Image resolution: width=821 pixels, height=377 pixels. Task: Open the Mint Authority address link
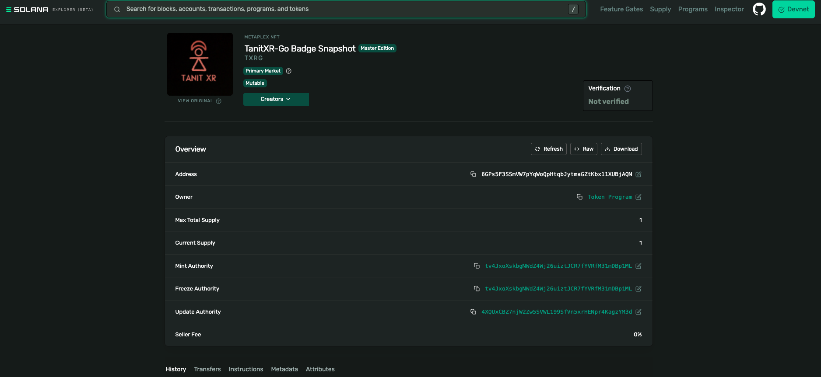click(x=558, y=266)
